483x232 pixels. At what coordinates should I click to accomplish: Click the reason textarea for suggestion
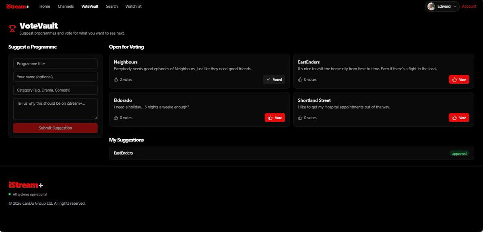click(x=56, y=109)
